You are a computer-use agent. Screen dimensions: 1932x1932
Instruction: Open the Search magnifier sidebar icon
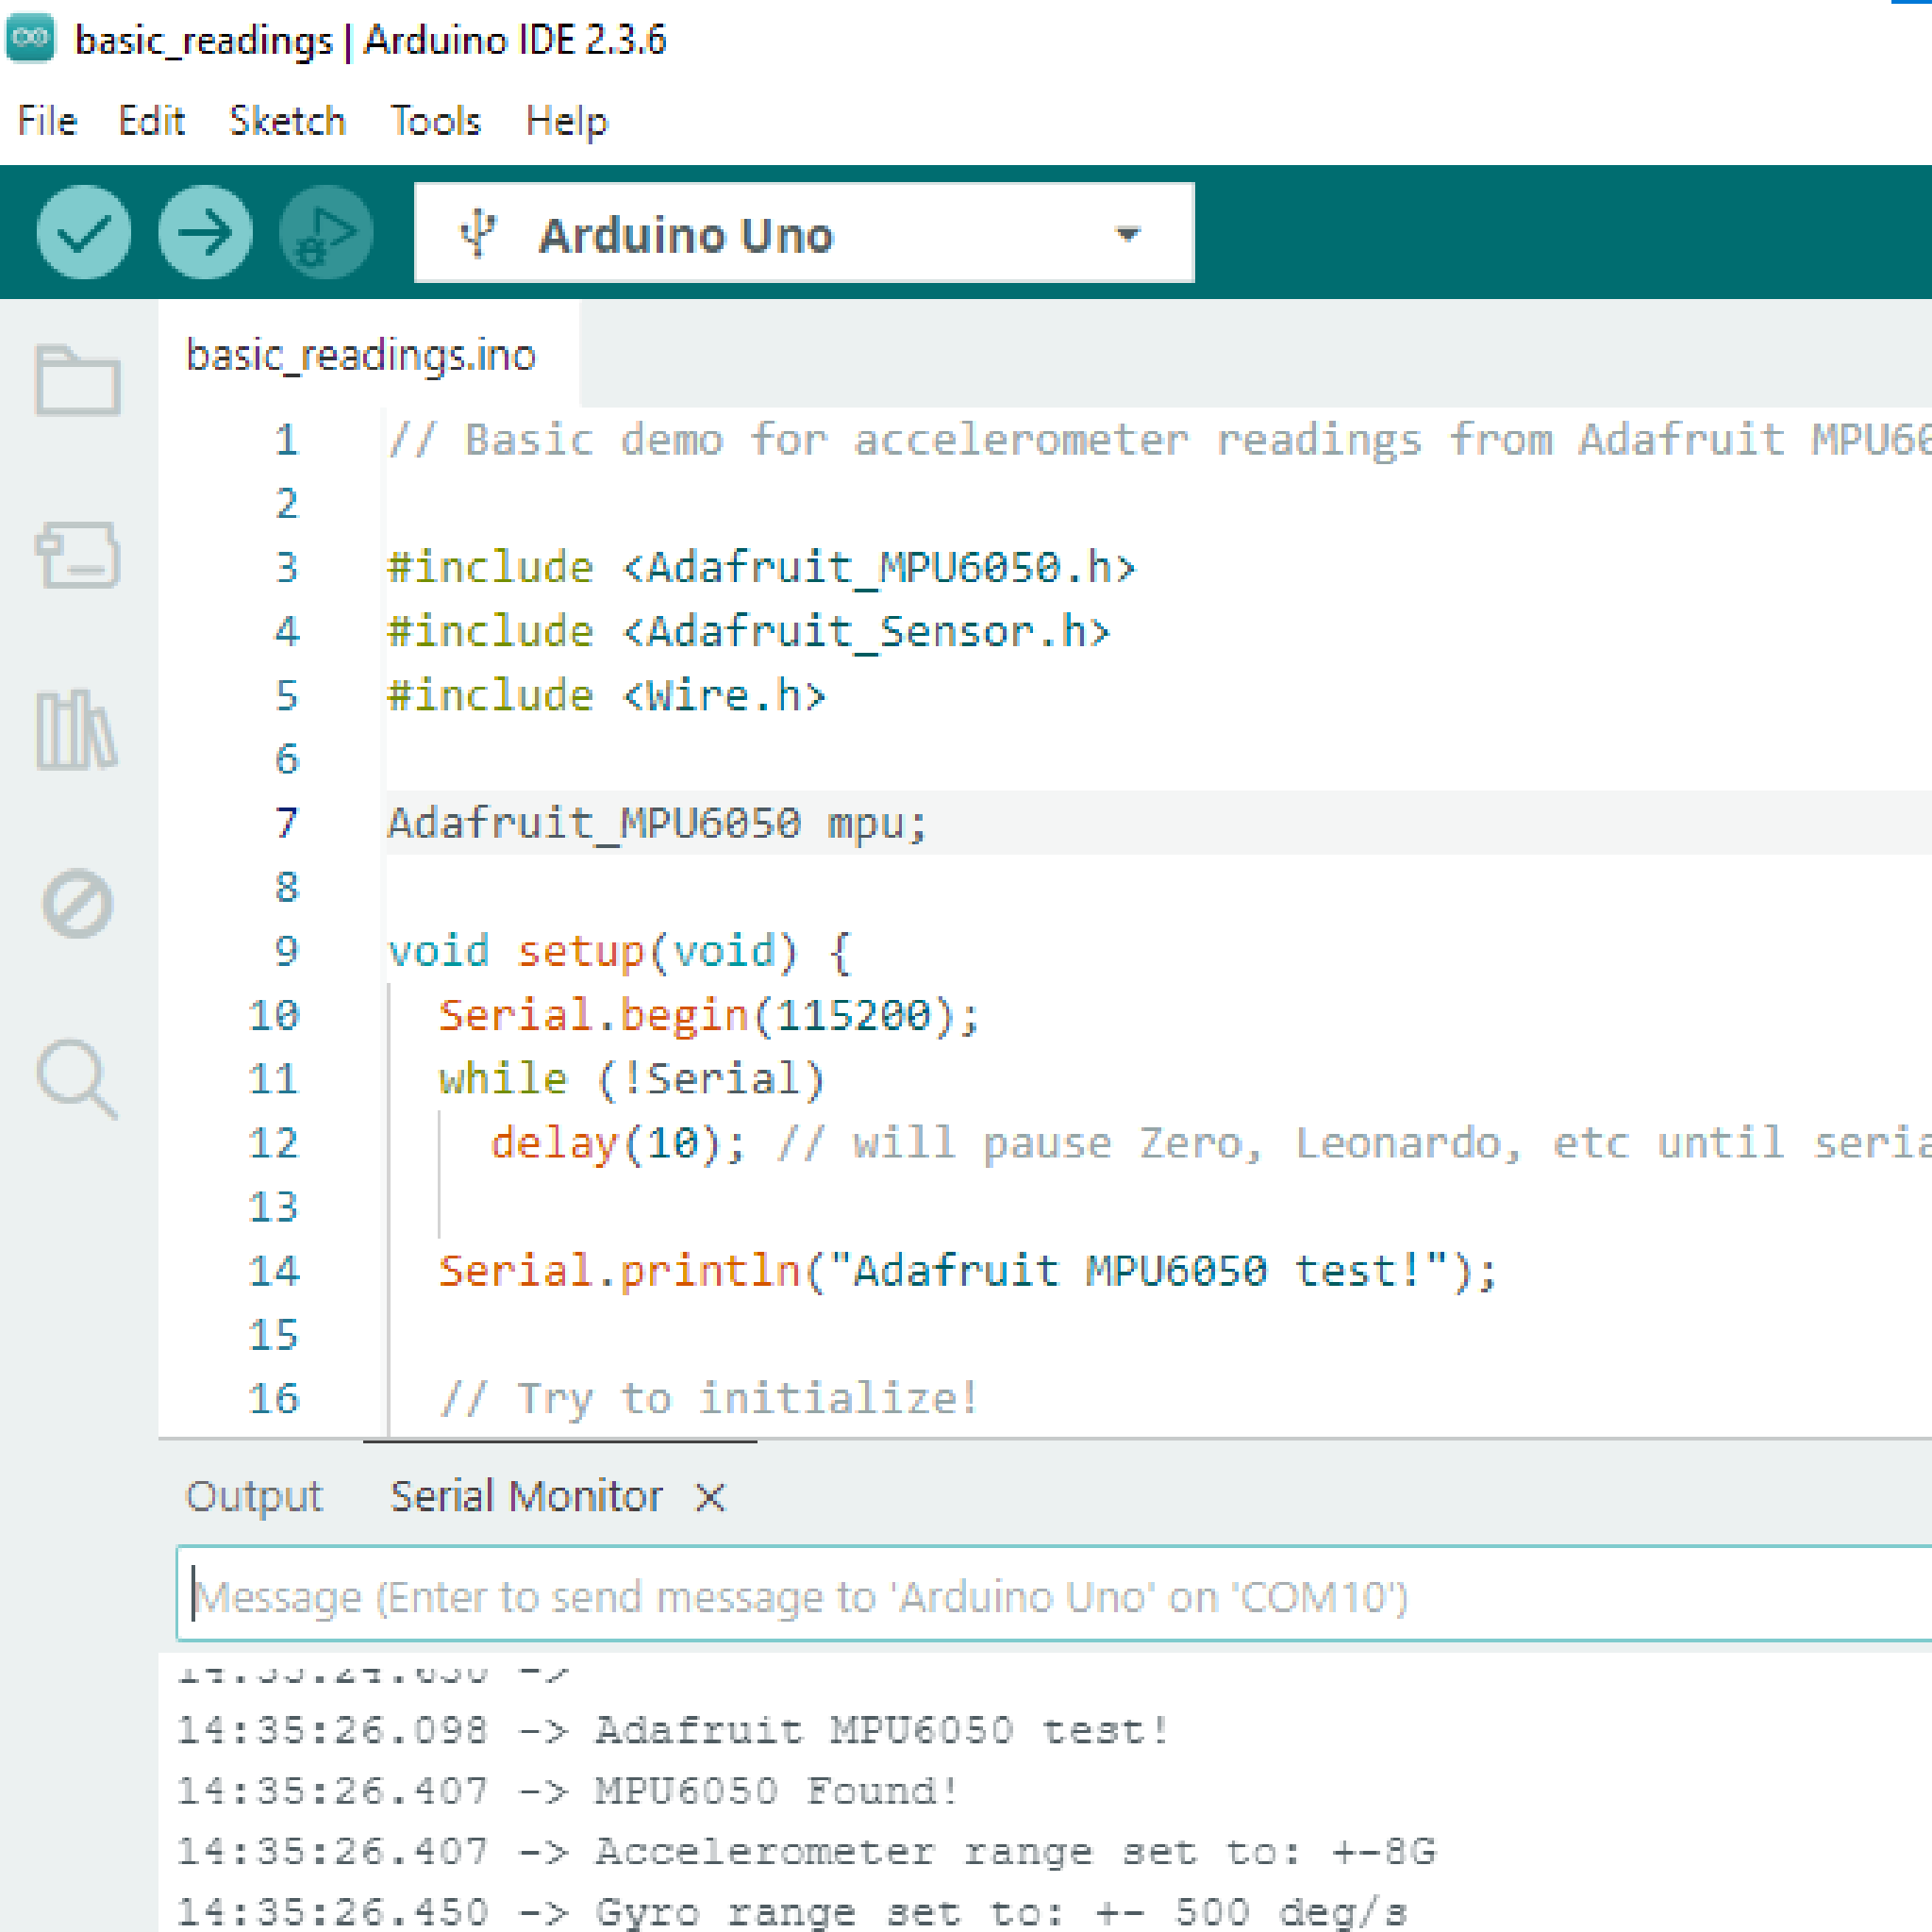78,1079
